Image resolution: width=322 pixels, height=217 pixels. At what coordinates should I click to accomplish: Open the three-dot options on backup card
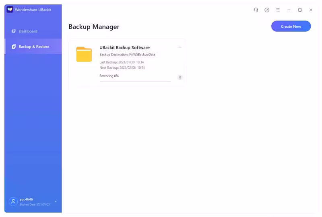point(179,47)
